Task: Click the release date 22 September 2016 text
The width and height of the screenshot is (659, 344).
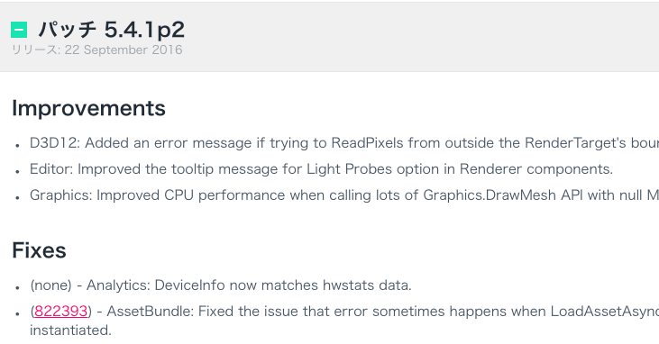Action: [124, 50]
